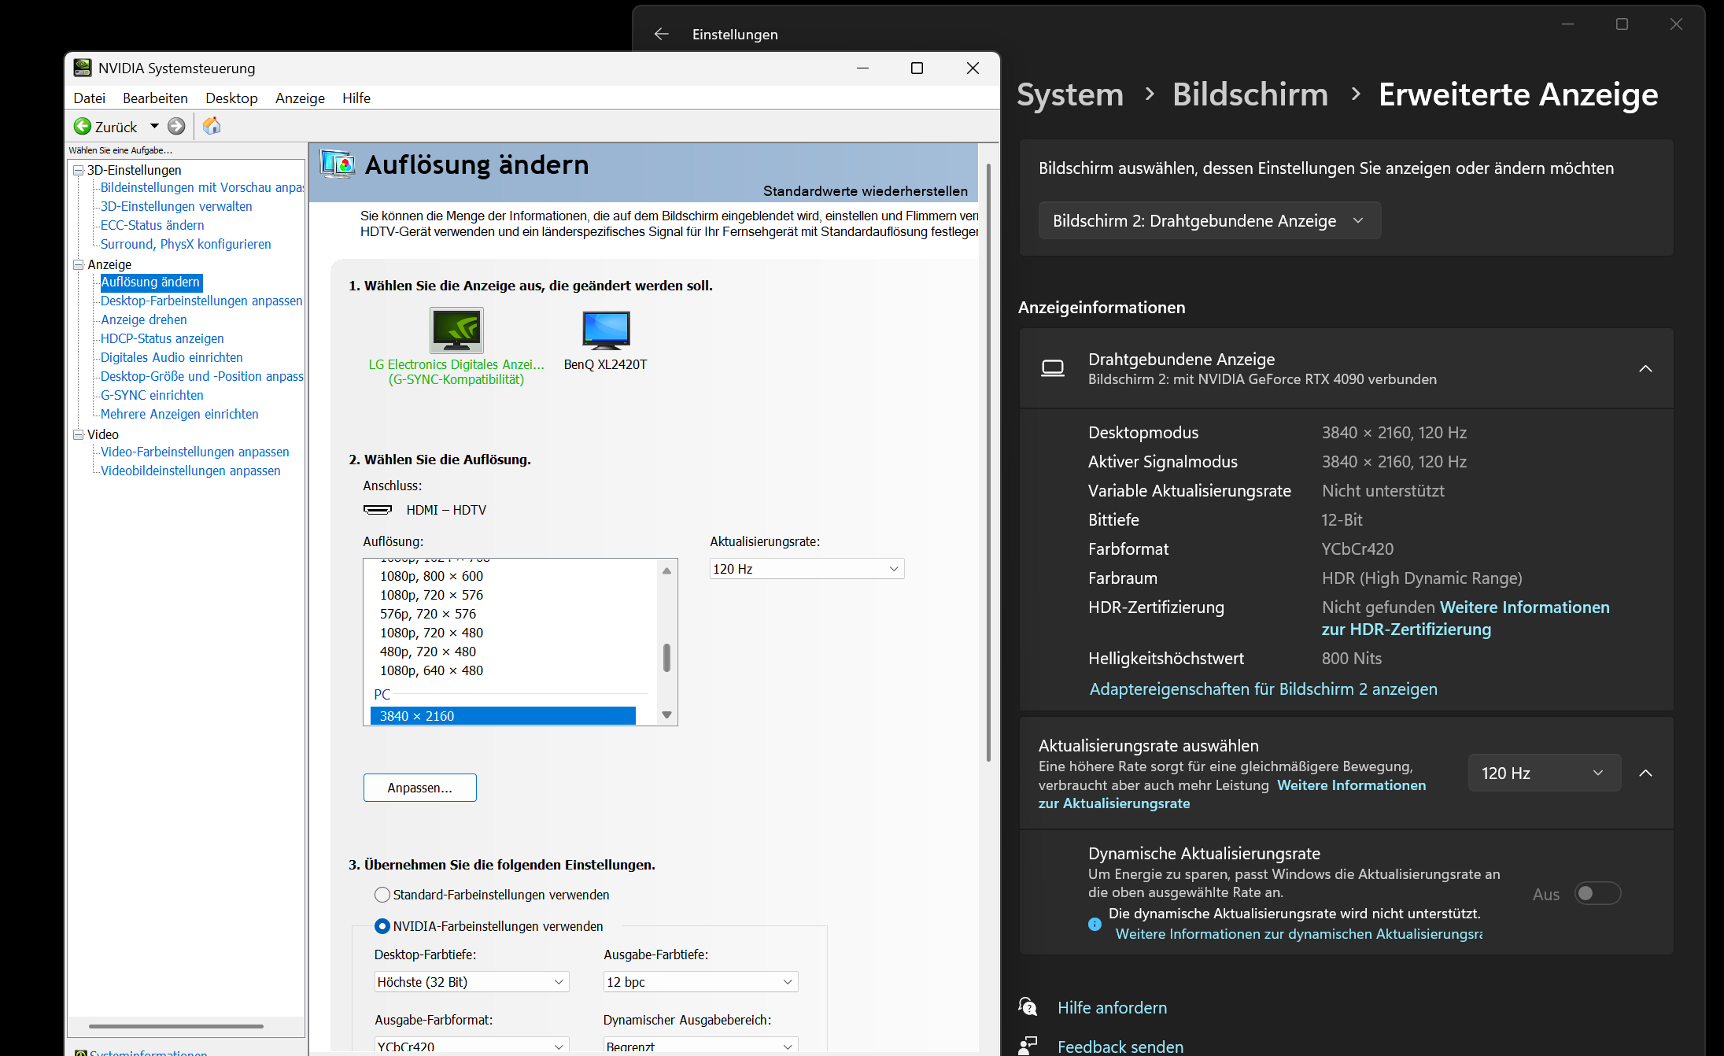The image size is (1724, 1056).
Task: Click the resolution list scrollbar thumb
Action: pyautogui.click(x=666, y=658)
